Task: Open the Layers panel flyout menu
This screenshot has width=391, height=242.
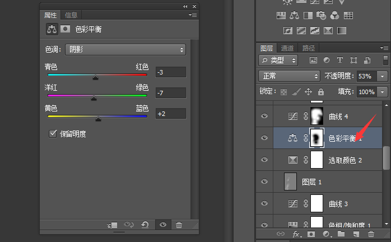Action: click(384, 48)
